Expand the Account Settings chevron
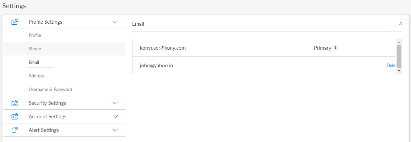 [x=115, y=117]
